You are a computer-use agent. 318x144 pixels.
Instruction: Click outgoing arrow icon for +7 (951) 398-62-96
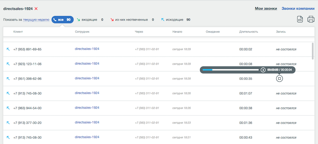point(8,79)
